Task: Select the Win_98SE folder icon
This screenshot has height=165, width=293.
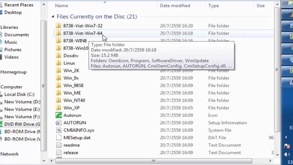Action: 59,86
